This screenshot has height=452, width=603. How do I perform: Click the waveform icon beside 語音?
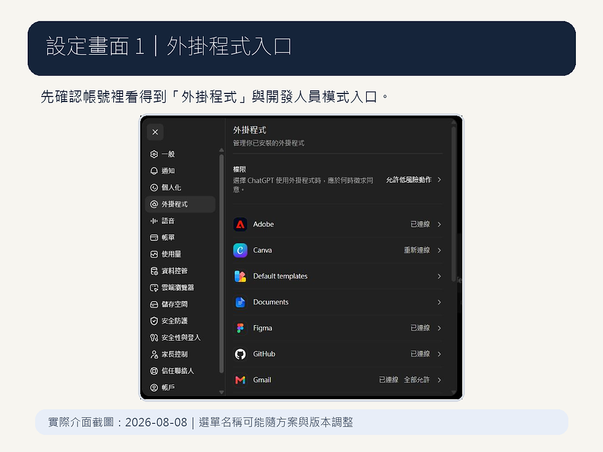(154, 221)
